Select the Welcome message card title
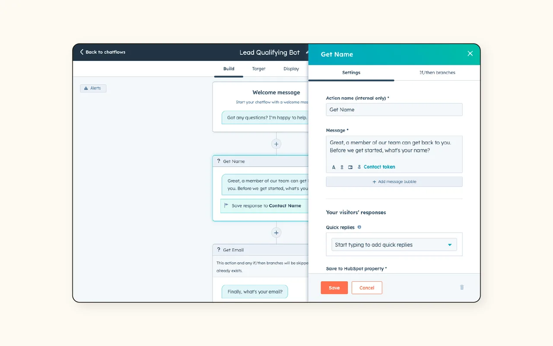 276,92
